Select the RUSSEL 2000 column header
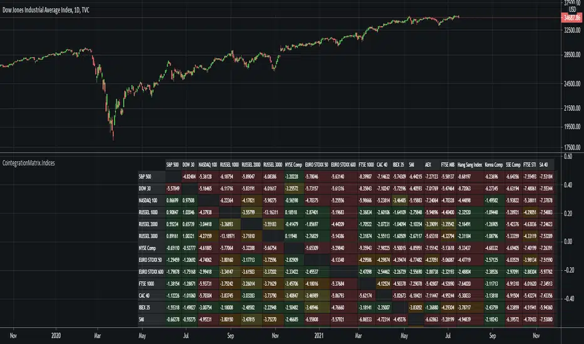Image resolution: width=584 pixels, height=344 pixels. coord(251,164)
